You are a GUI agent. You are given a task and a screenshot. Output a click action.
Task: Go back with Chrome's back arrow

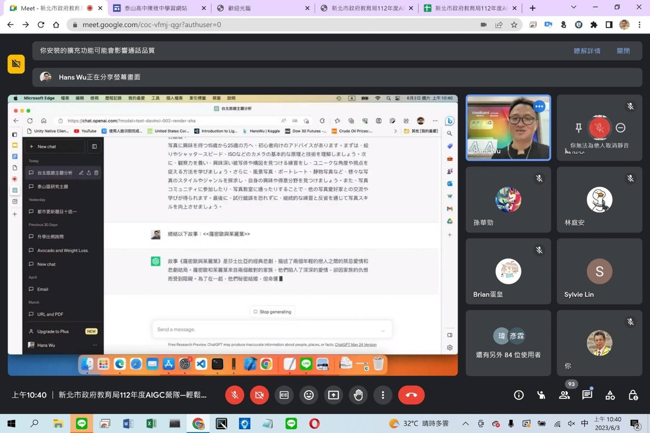tap(10, 25)
